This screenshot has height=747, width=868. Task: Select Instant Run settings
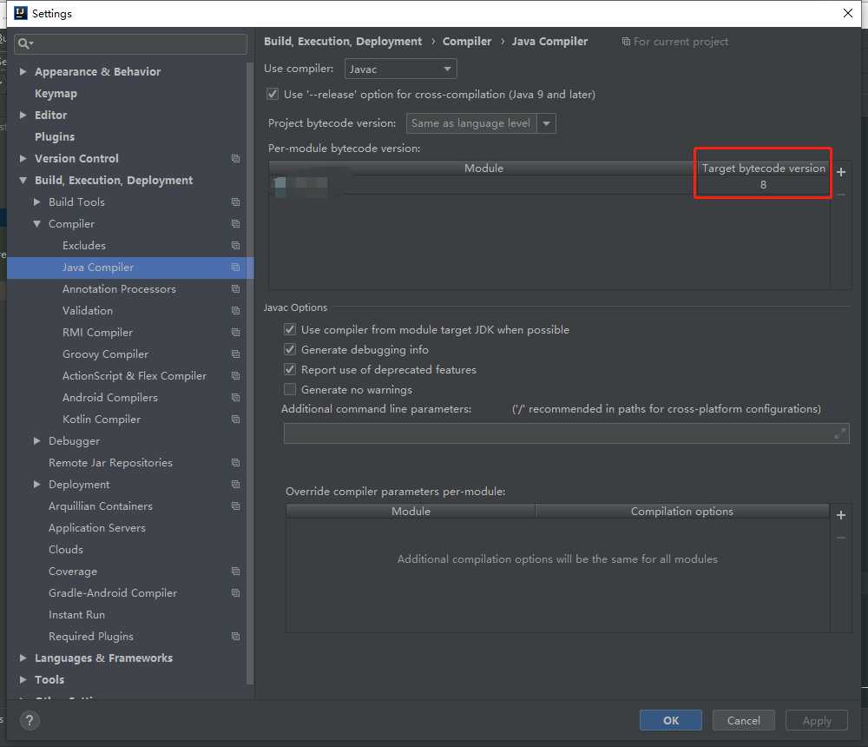coord(76,615)
